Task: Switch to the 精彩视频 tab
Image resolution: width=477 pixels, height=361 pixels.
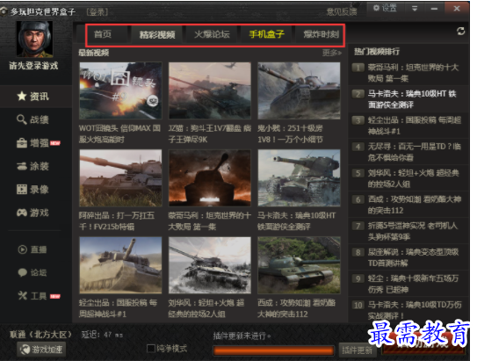Action: click(x=157, y=34)
